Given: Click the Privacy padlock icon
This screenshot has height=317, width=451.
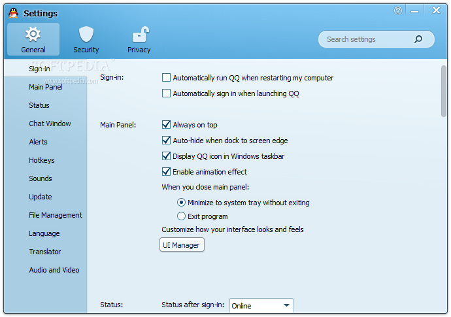Looking at the screenshot, I should [x=141, y=34].
